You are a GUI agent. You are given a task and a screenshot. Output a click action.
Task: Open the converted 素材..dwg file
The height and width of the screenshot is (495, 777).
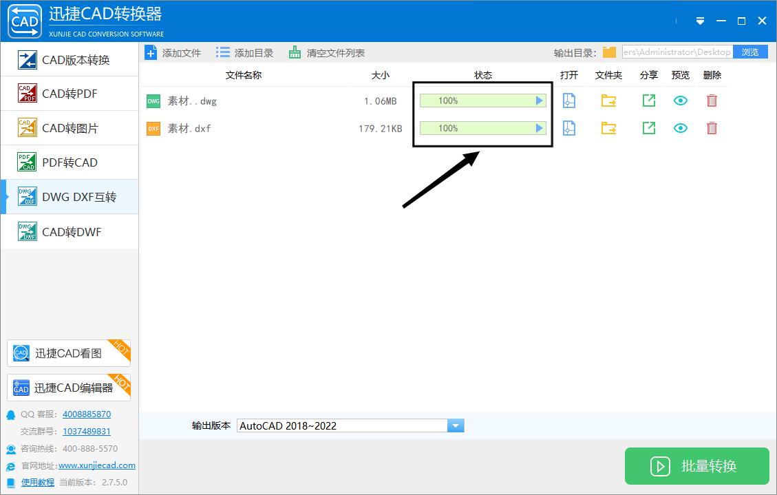[x=569, y=101]
